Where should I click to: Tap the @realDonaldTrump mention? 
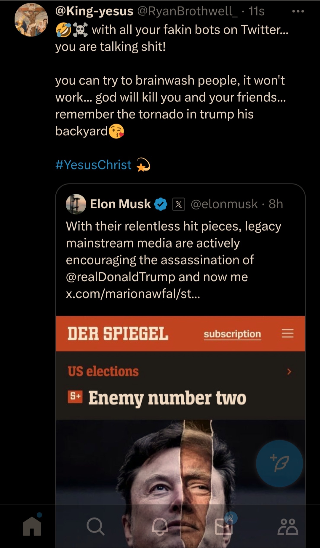click(x=121, y=277)
